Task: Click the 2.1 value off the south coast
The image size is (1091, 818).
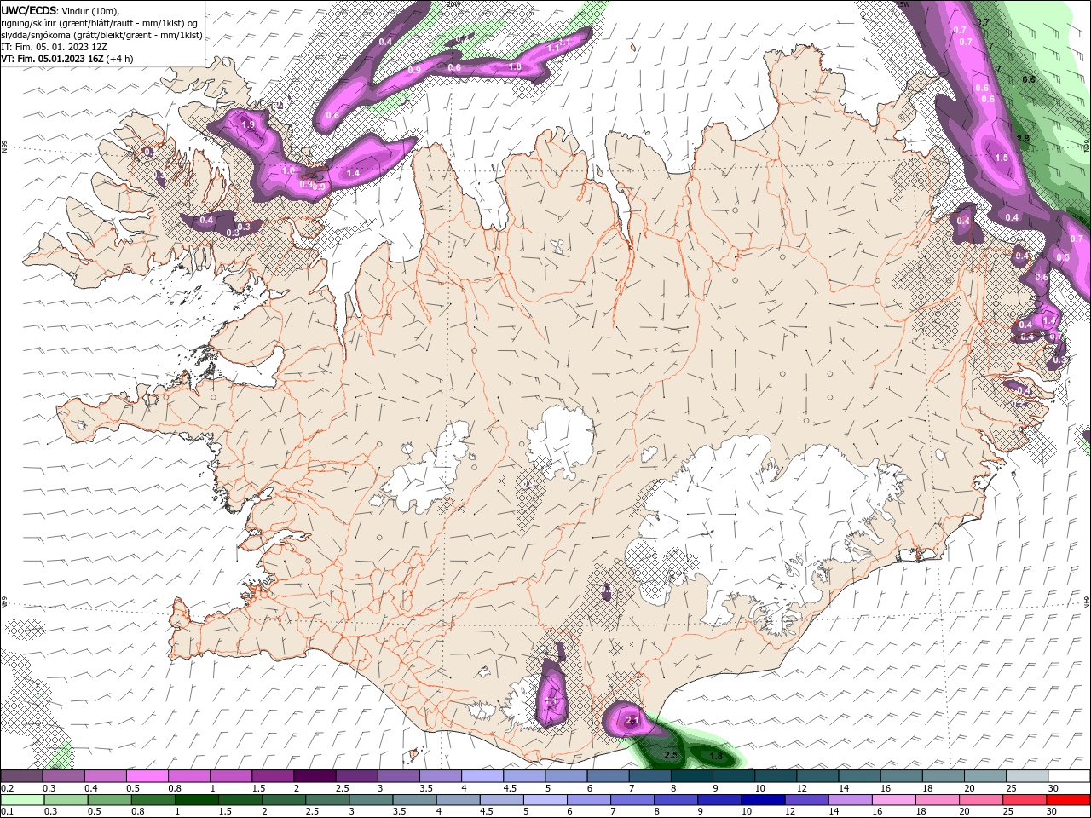Action: pyautogui.click(x=632, y=721)
